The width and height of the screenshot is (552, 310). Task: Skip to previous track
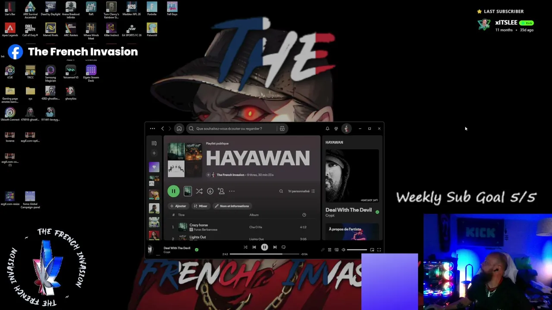coord(254,247)
